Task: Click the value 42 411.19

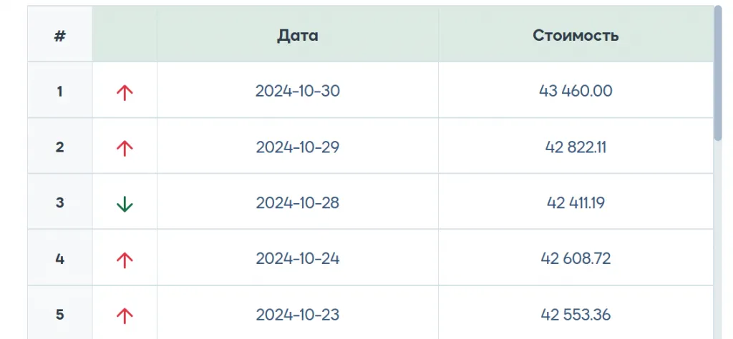Action: coord(576,203)
